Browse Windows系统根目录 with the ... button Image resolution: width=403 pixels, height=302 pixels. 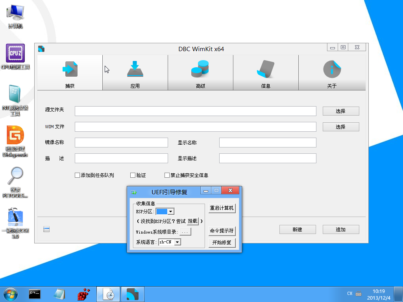pyautogui.click(x=185, y=232)
